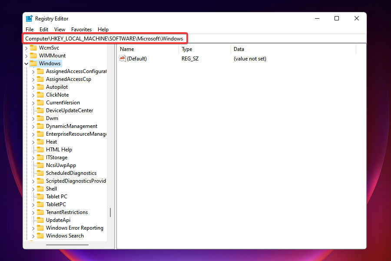This screenshot has width=391, height=261.
Task: Open the Help menu
Action: coord(103,30)
